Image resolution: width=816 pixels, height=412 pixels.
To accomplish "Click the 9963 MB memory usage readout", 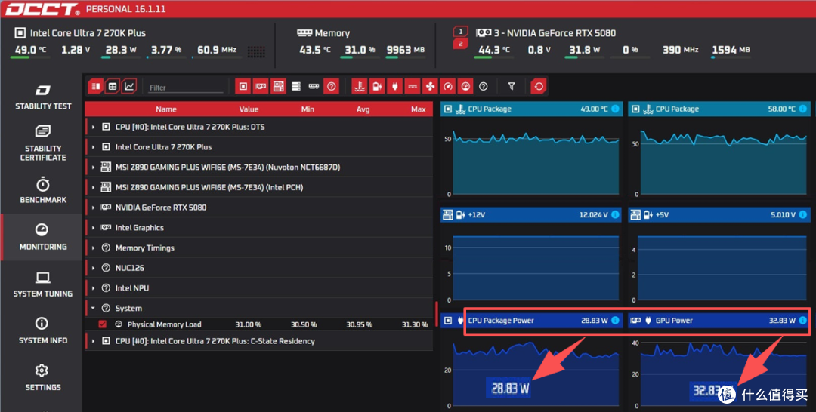I will tap(406, 50).
